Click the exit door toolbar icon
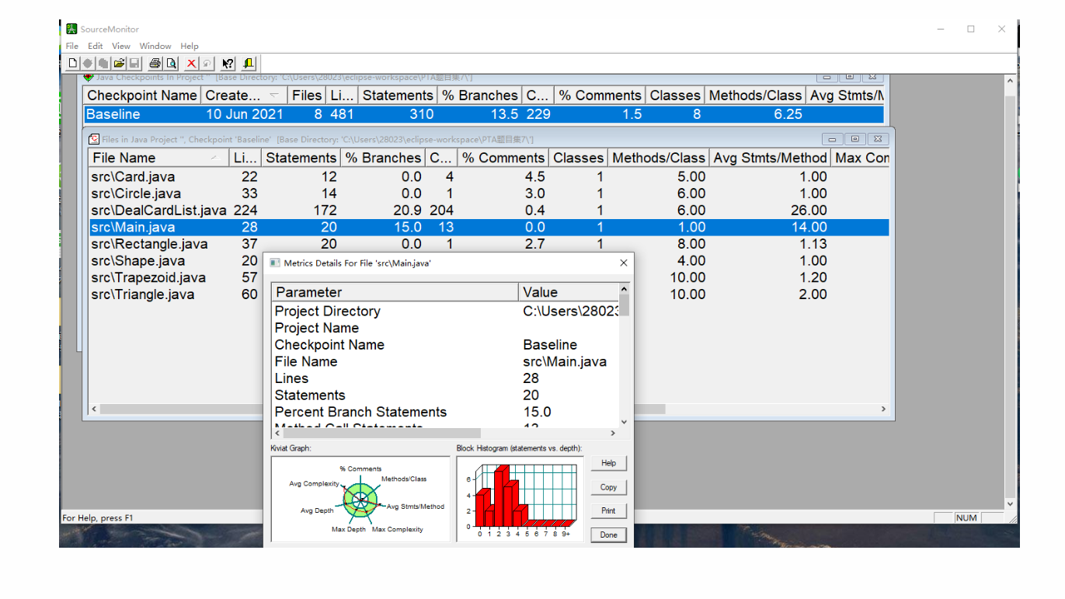This screenshot has width=1065, height=599. pos(249,63)
